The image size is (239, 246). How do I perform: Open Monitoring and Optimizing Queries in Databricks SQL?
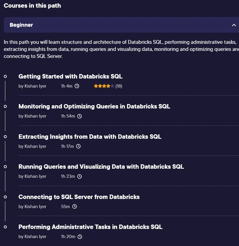tap(94, 106)
